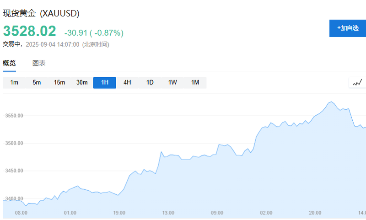Pick the 1M monthly timeframe
The width and height of the screenshot is (366, 220).
click(195, 82)
